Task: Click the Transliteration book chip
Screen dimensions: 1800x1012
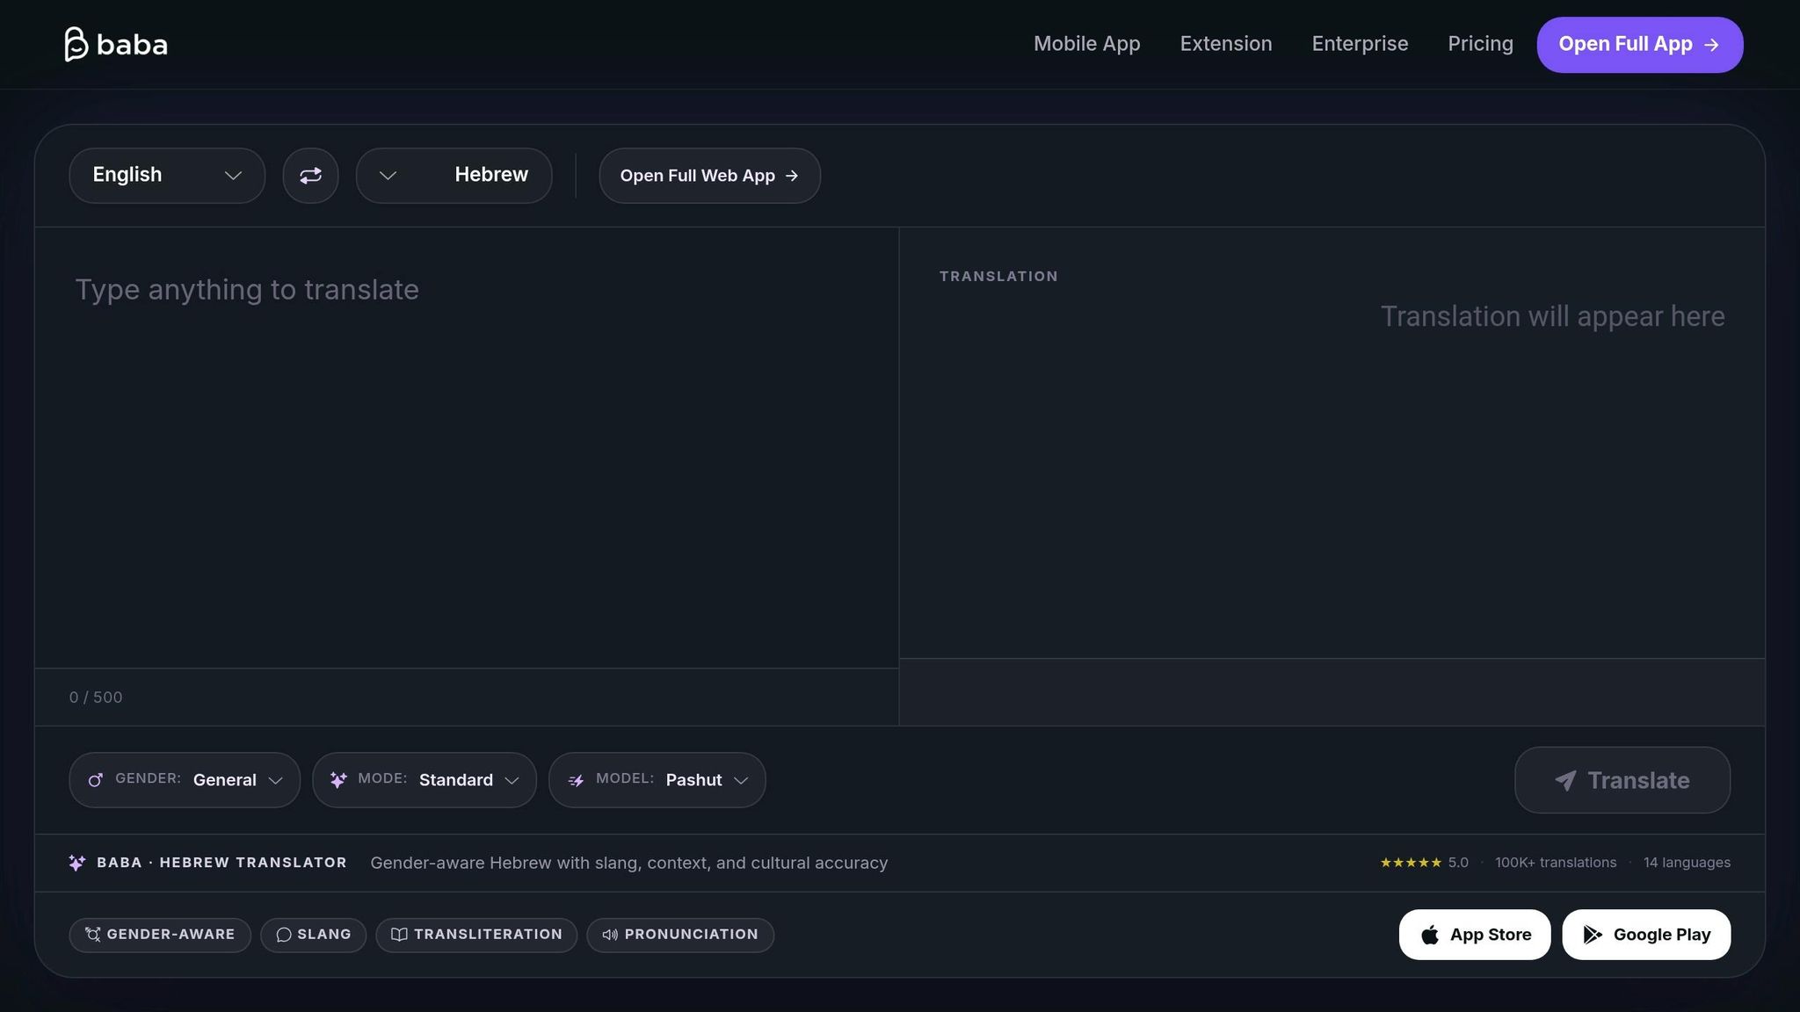Action: 476,935
